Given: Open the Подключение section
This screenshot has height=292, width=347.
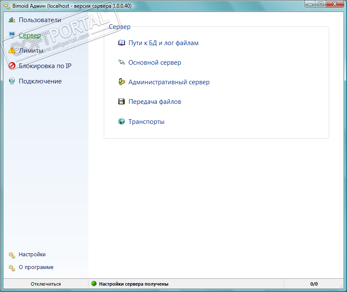Looking at the screenshot, I should (40, 81).
